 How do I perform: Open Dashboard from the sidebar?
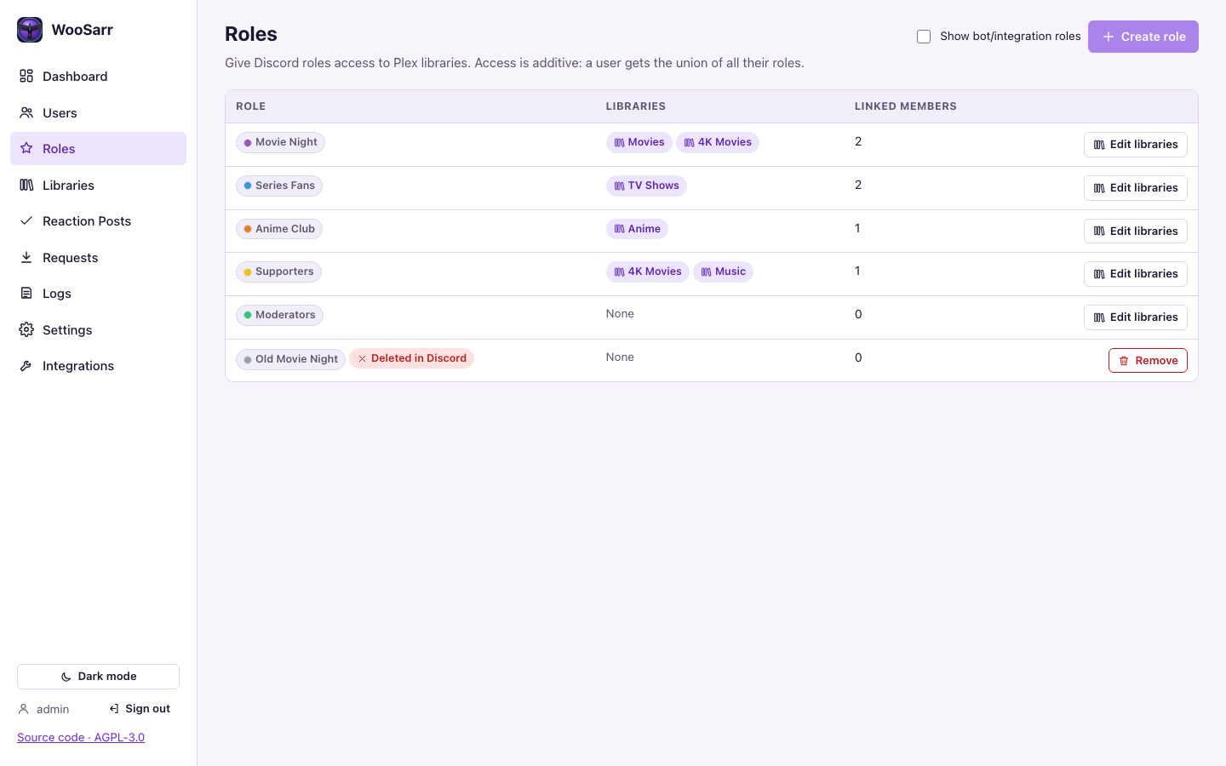(98, 77)
